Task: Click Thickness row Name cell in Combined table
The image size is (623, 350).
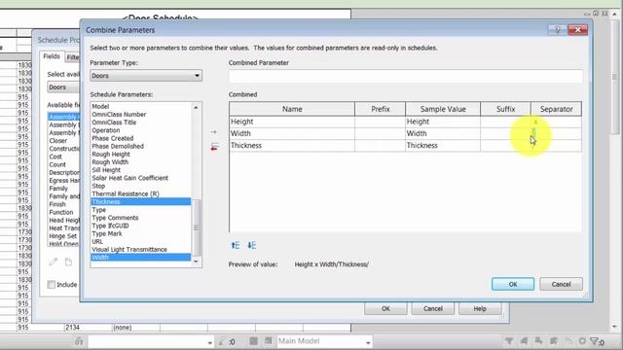Action: [x=292, y=145]
